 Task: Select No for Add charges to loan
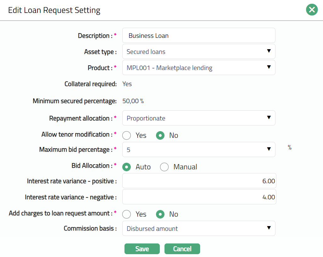pyautogui.click(x=160, y=214)
